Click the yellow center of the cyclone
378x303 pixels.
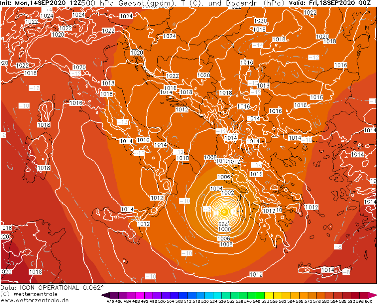point(224,212)
